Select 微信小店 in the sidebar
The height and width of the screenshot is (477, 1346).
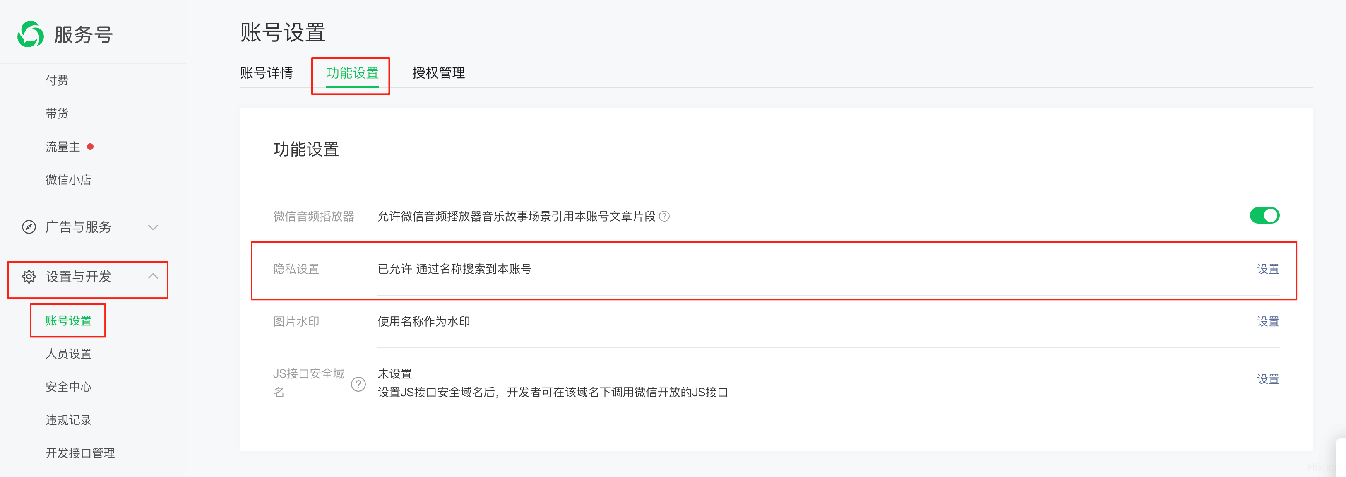coord(68,180)
